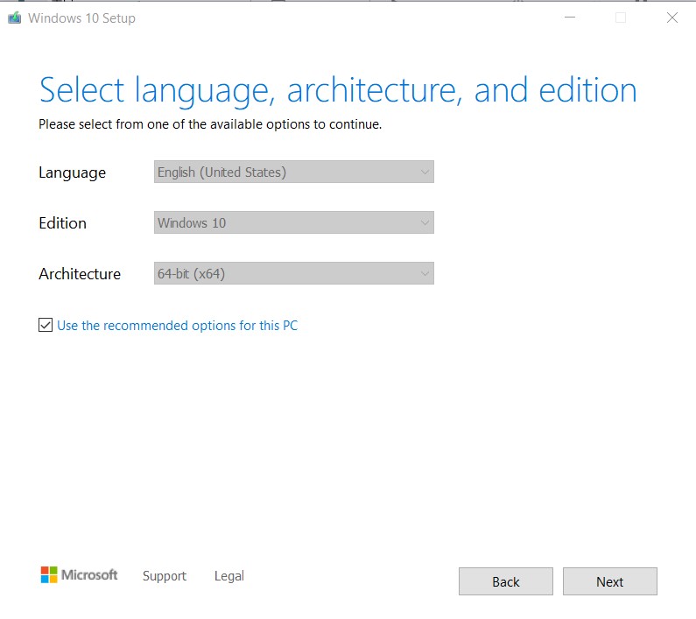Go to the previous step with Back
The image size is (696, 619).
(505, 581)
